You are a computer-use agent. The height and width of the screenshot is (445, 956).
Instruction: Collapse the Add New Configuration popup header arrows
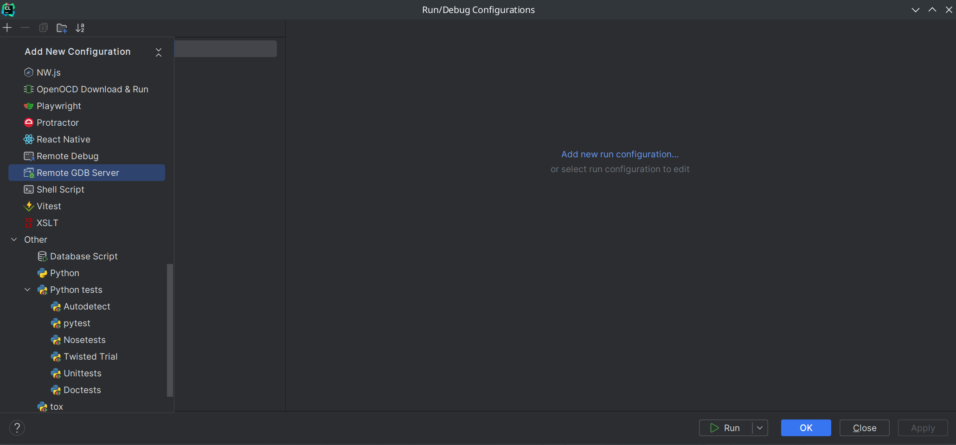click(x=159, y=52)
